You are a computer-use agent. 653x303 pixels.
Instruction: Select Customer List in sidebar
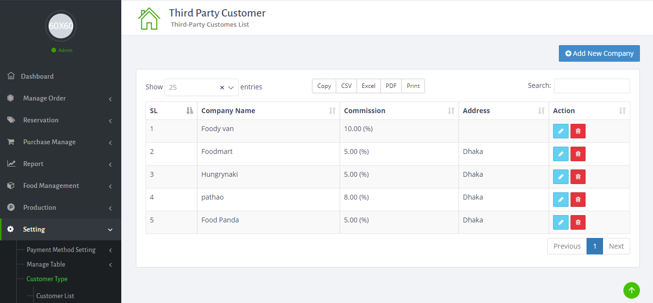tap(55, 296)
